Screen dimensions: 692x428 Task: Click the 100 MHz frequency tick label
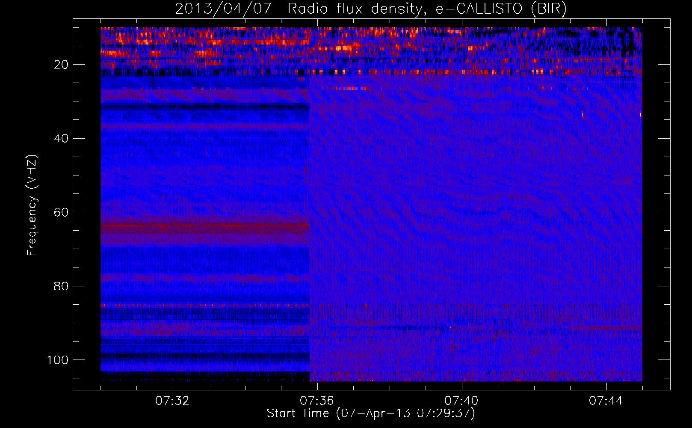58,360
